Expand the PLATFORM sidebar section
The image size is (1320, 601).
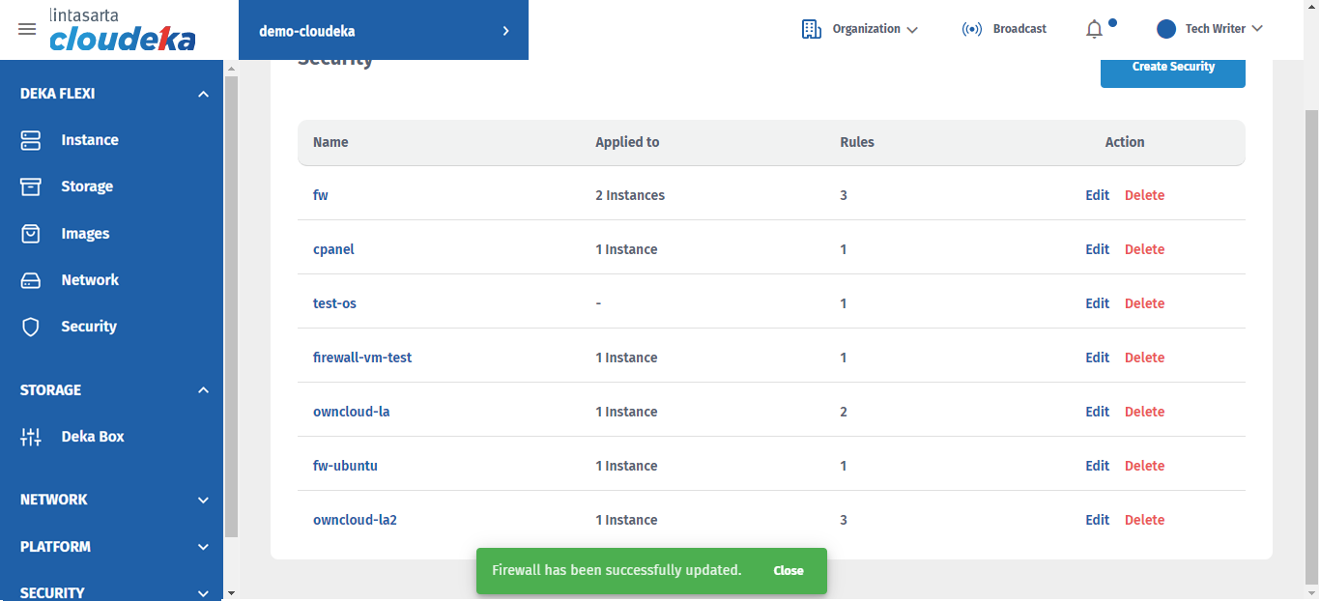pyautogui.click(x=203, y=547)
